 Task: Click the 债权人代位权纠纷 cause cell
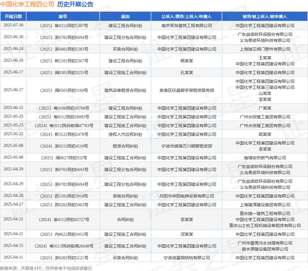click(x=125, y=135)
